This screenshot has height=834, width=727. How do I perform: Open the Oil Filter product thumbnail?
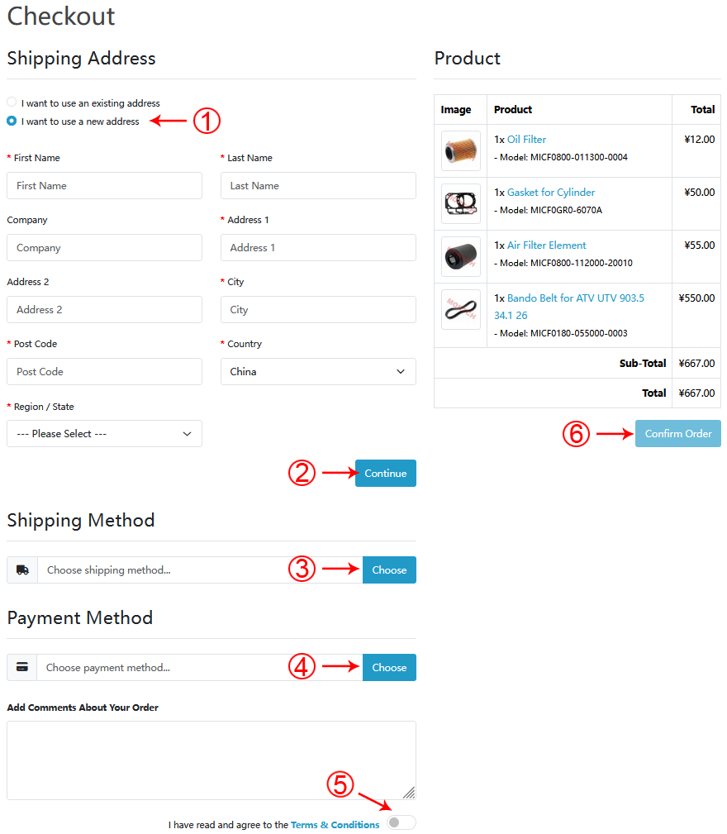[460, 150]
